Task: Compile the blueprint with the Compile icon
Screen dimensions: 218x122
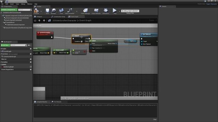Action: click(x=36, y=11)
